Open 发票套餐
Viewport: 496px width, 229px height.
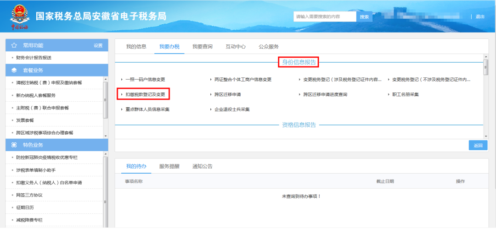(25, 120)
